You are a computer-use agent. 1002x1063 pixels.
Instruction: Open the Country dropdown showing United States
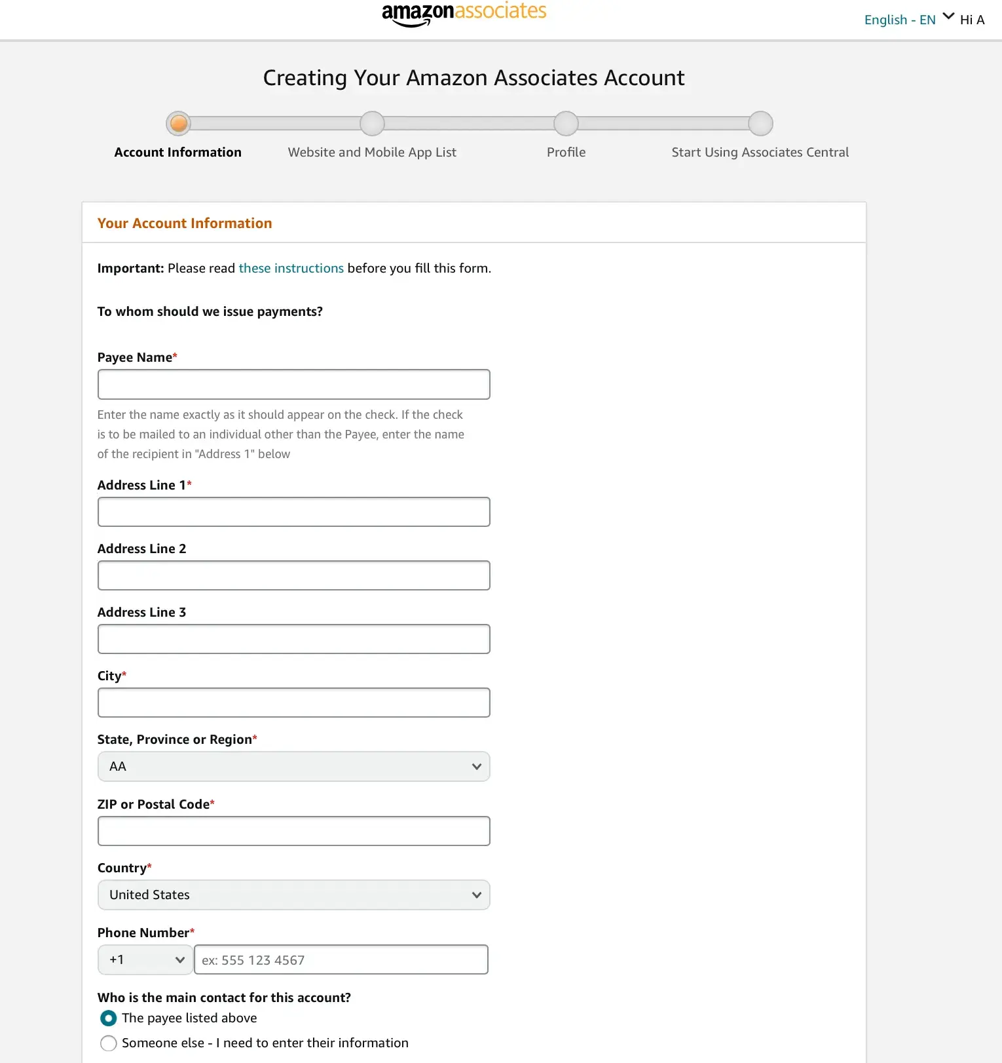293,895
